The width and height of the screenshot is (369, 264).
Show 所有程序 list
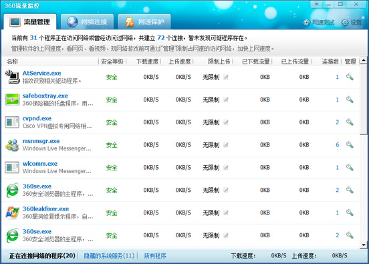pyautogui.click(x=155, y=255)
